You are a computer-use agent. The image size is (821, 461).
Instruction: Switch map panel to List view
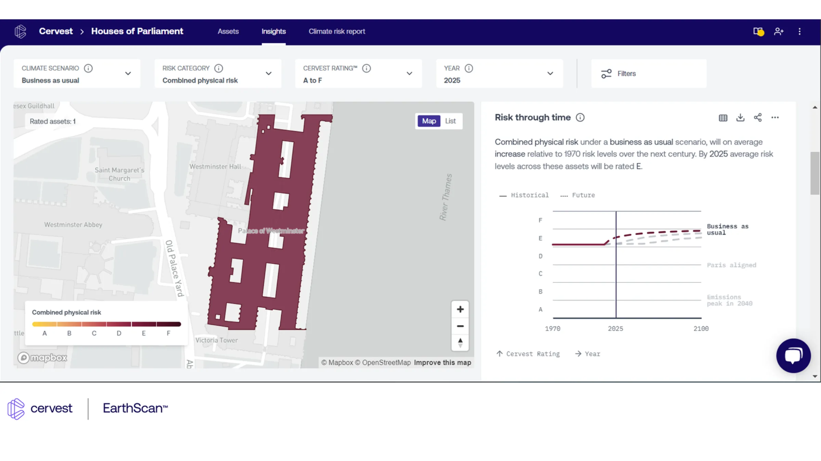click(450, 121)
